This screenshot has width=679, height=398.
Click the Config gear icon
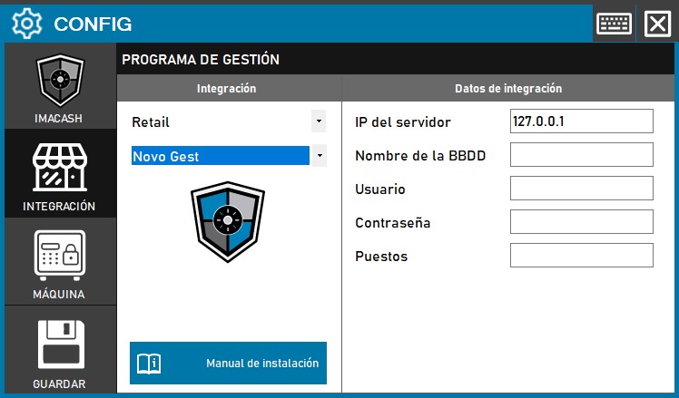pos(27,24)
